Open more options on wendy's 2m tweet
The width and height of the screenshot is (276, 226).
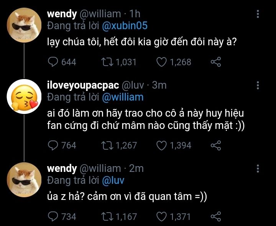tap(258, 168)
